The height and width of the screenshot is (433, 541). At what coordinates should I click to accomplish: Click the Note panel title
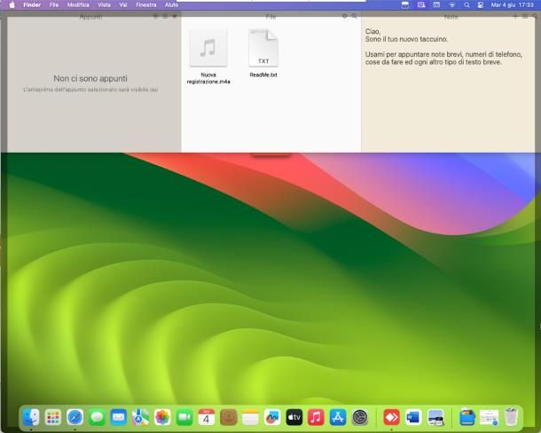click(451, 17)
